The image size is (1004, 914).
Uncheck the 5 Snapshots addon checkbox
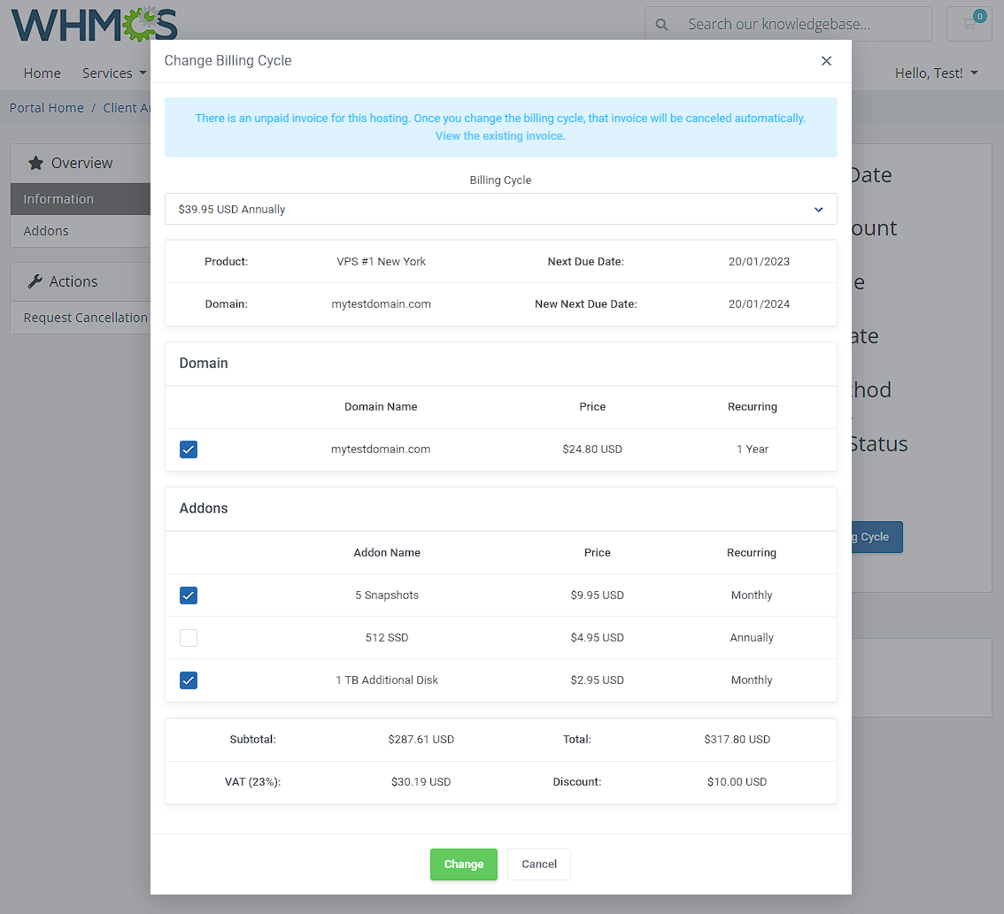(189, 595)
